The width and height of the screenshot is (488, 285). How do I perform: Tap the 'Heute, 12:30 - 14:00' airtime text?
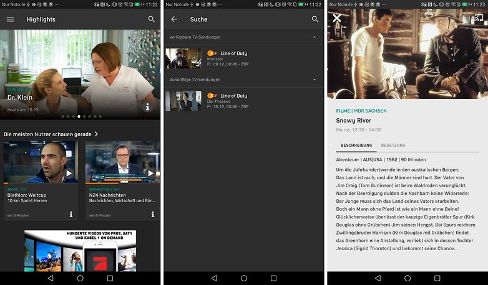(x=358, y=130)
